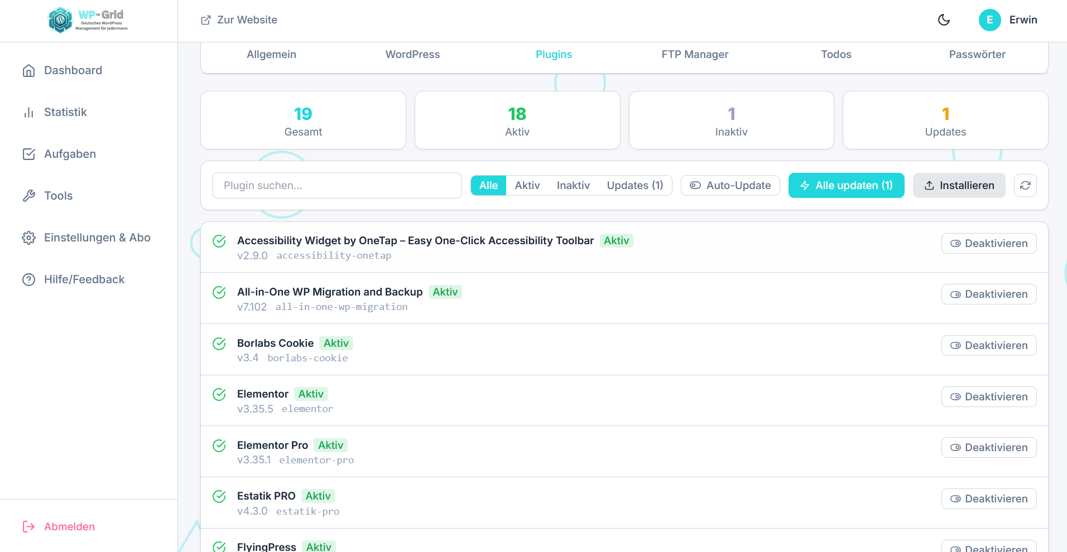Open Einstellungen & Abo settings
The height and width of the screenshot is (552, 1067).
coord(97,238)
